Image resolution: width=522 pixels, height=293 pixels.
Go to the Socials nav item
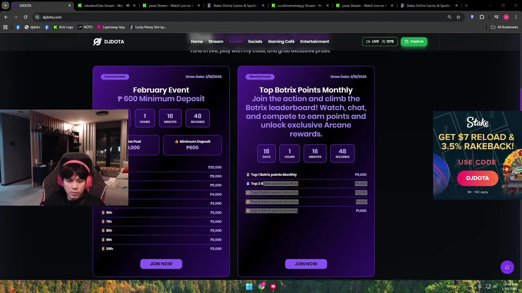pos(255,42)
